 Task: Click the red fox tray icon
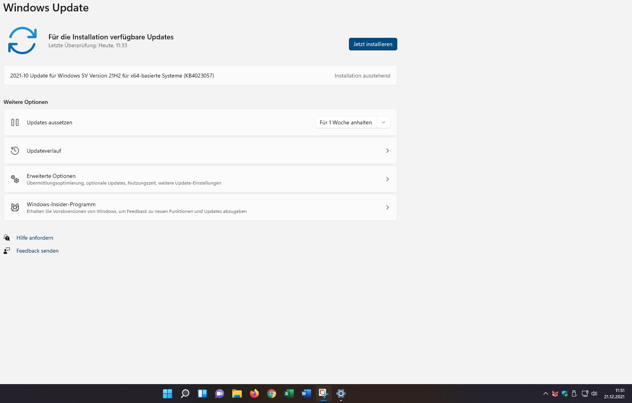[x=555, y=394]
